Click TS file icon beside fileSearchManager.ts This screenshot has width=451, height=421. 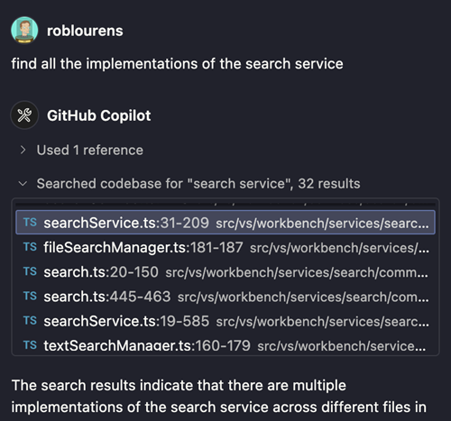pyautogui.click(x=30, y=247)
